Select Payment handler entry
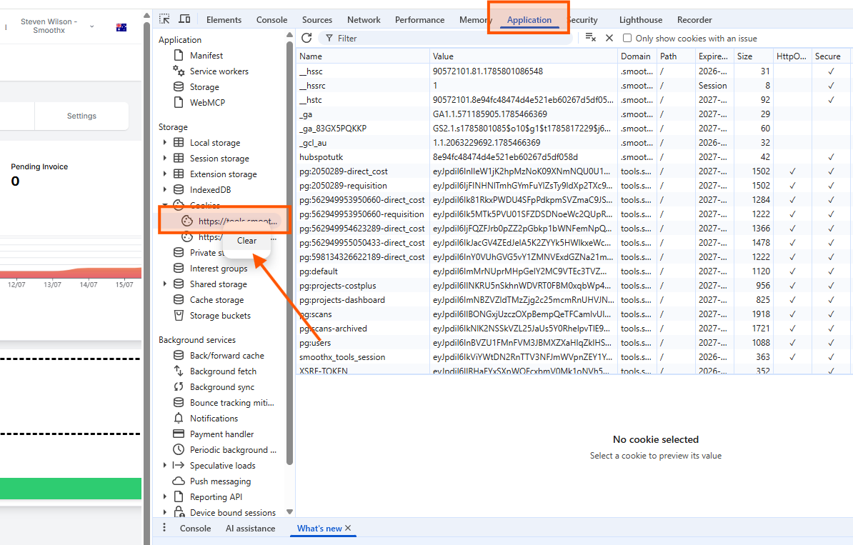853x545 pixels. coord(221,434)
